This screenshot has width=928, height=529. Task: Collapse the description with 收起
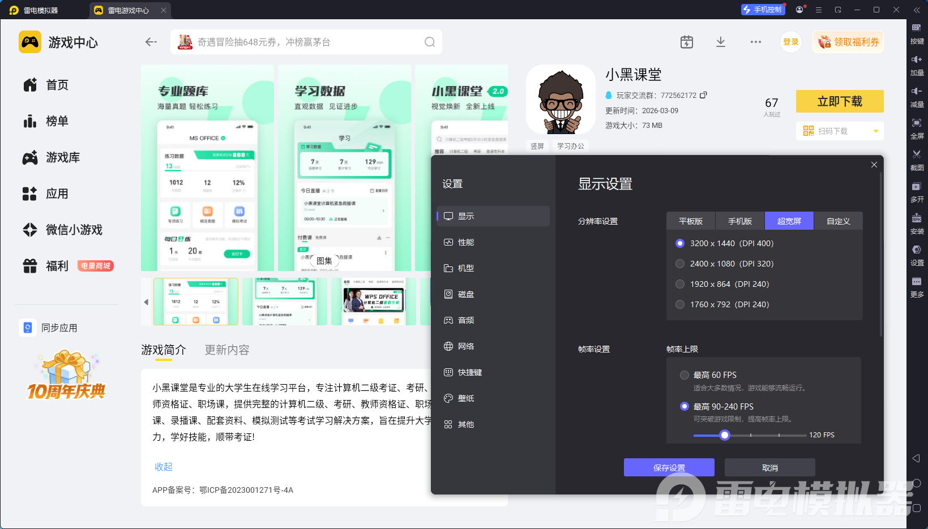click(164, 467)
